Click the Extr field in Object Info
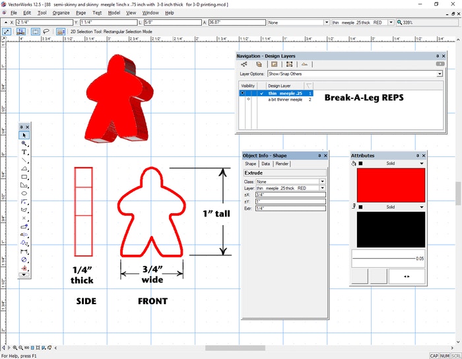This screenshot has width=462, height=359. tap(290, 209)
